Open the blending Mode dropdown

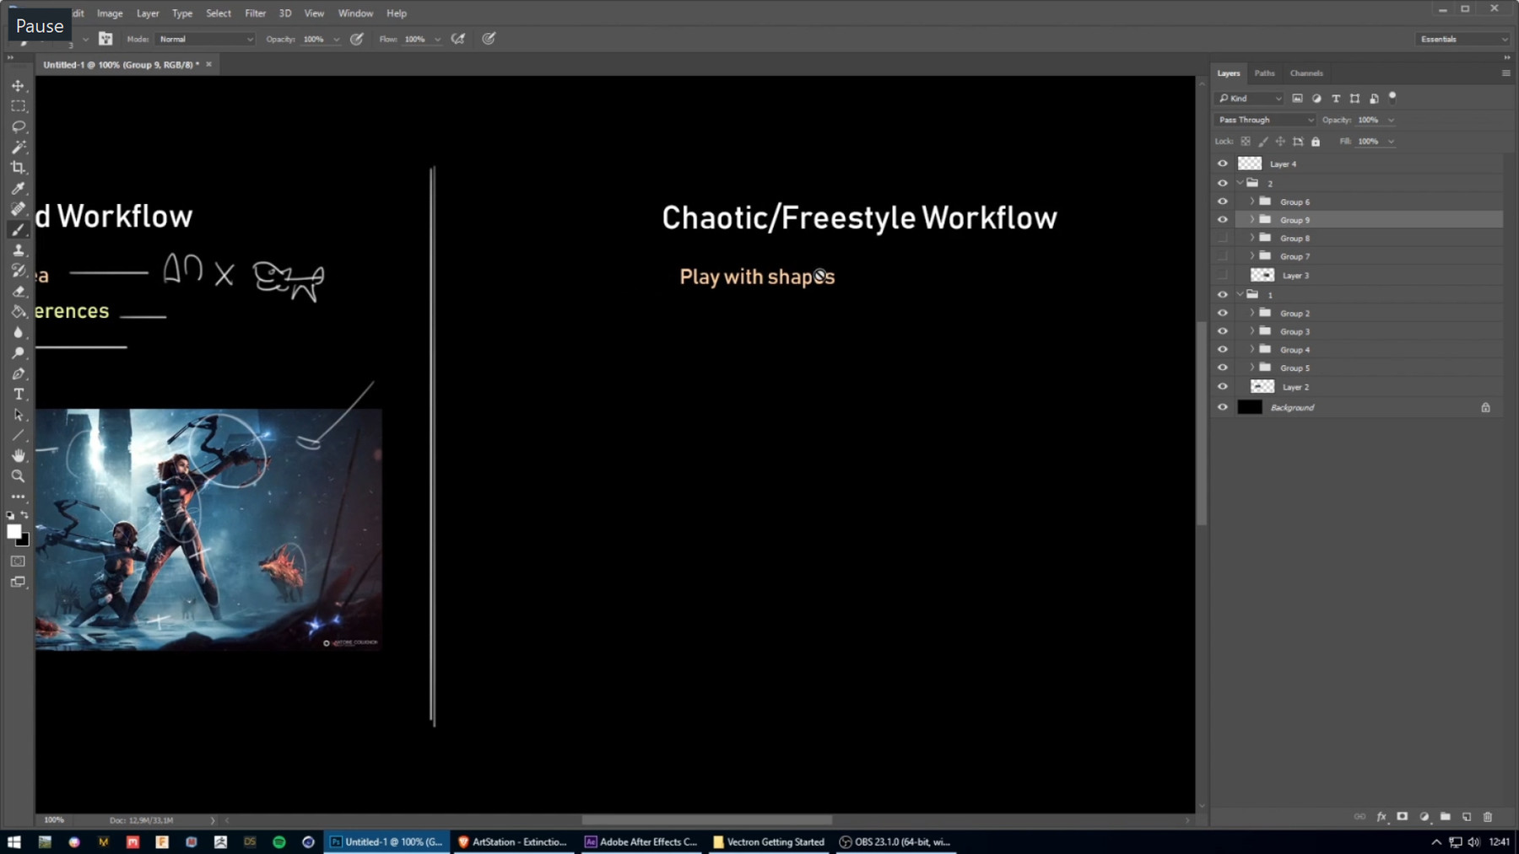204,39
